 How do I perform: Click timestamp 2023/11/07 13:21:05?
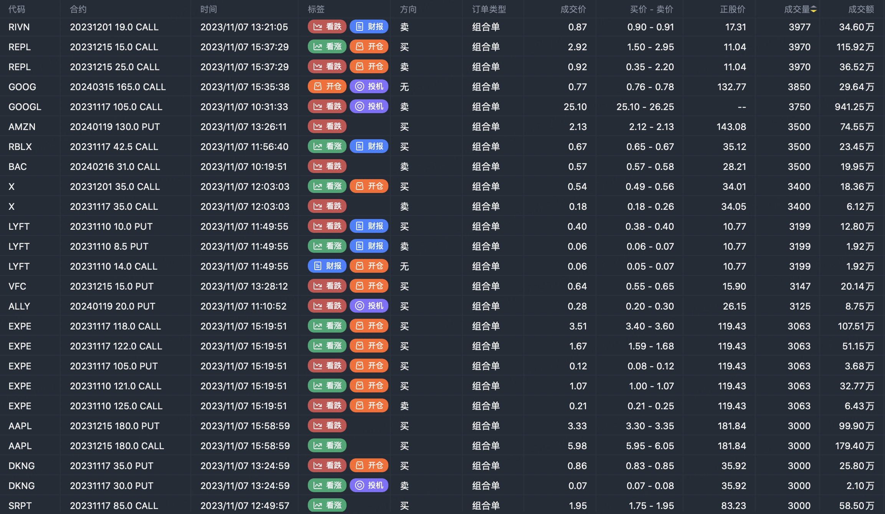click(244, 27)
